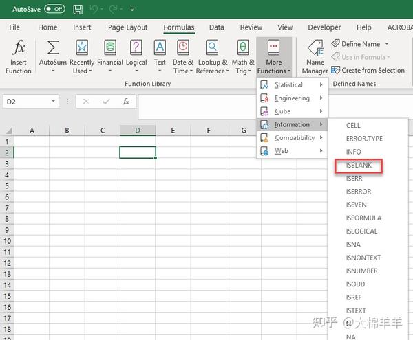The image size is (413, 340).
Task: Click inside the formula bar input
Action: (x=198, y=106)
